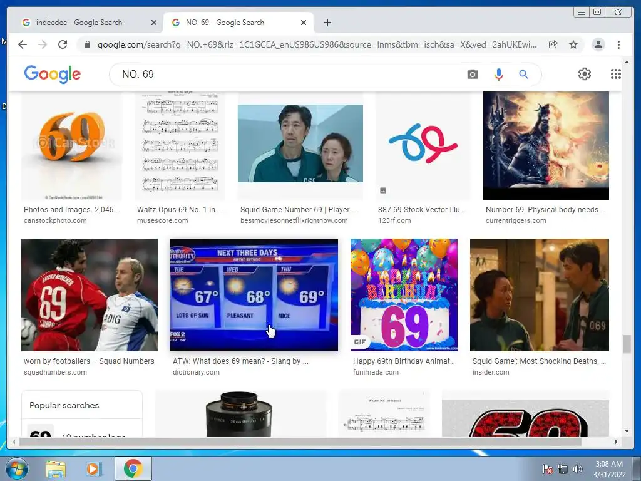Open weather forecast 69° image
Image resolution: width=641 pixels, height=481 pixels.
click(254, 295)
